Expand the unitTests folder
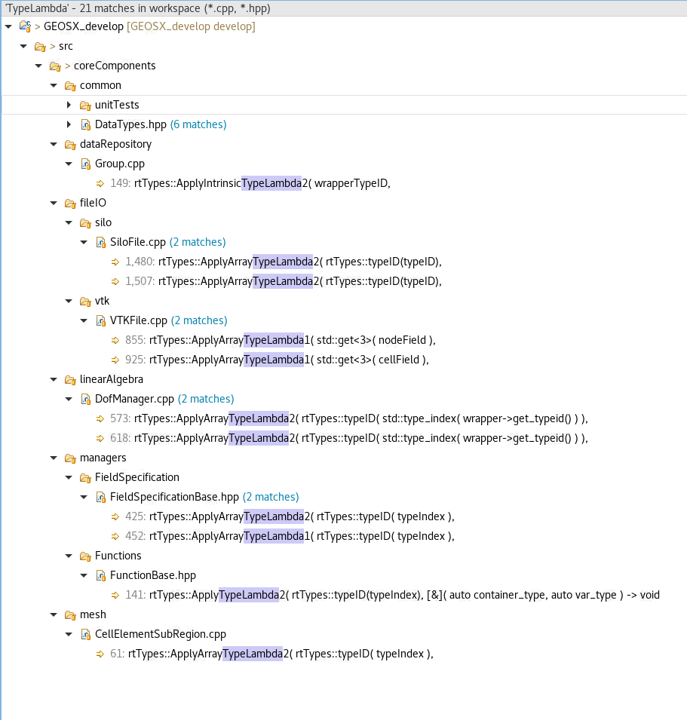This screenshot has width=687, height=720. pyautogui.click(x=69, y=105)
